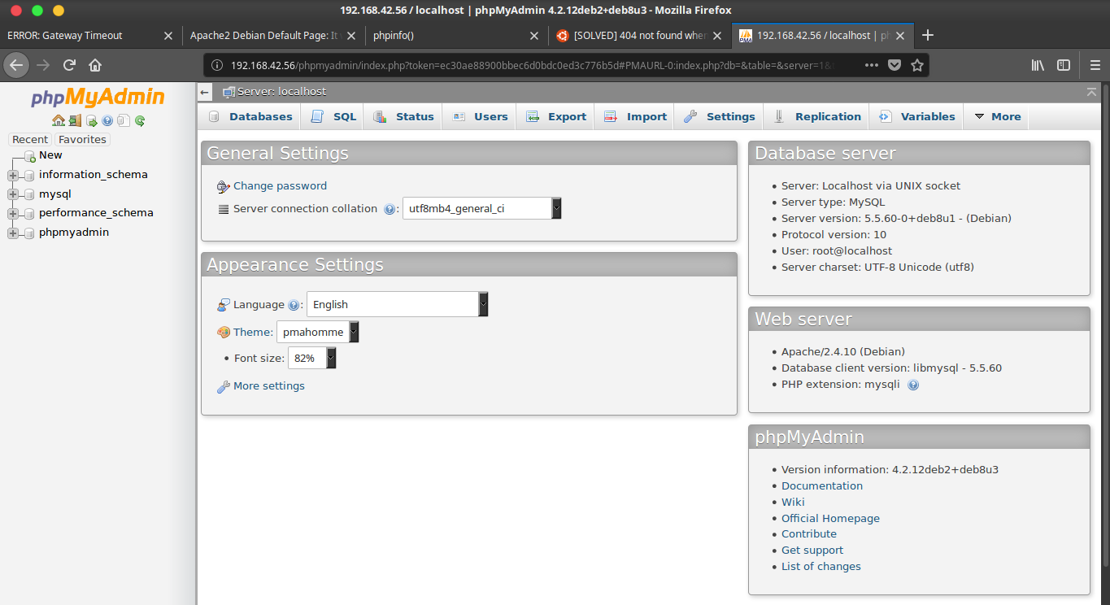Open the Users tab
The width and height of the screenshot is (1110, 605).
click(481, 117)
